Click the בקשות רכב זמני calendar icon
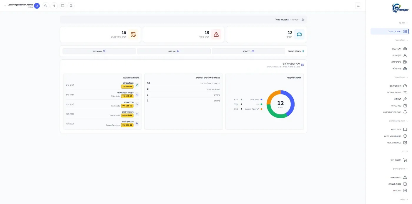Screen dimensions: 412x204 405,143
